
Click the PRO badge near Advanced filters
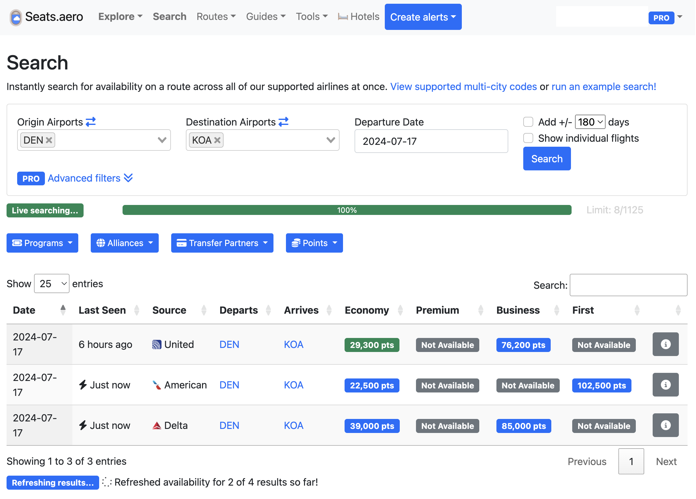[31, 178]
